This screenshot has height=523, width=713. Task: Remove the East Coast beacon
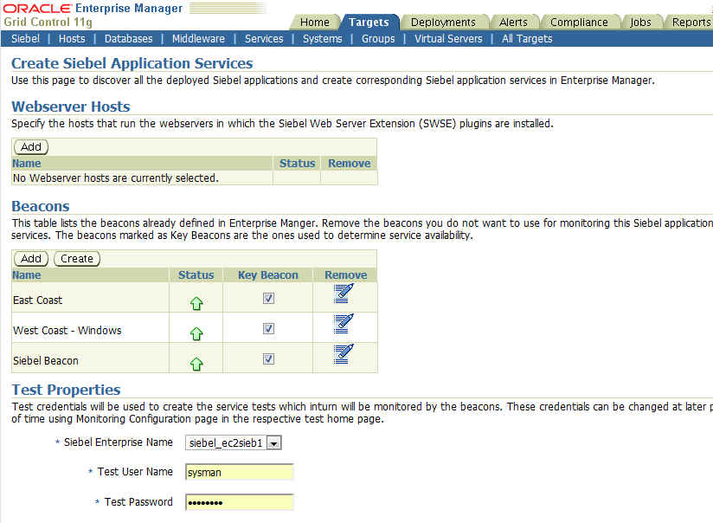tap(344, 294)
